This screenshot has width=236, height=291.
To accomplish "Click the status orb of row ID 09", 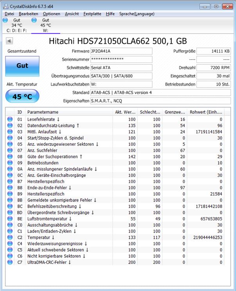I will tap(10, 163).
